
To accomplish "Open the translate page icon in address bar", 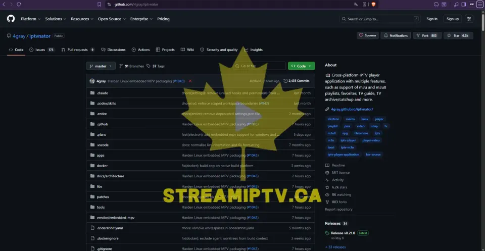I will (356, 5).
